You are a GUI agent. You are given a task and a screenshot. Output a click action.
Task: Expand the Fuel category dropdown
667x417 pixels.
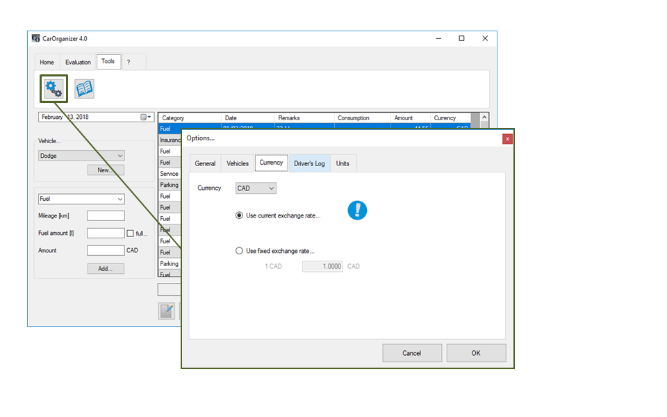tap(81, 199)
